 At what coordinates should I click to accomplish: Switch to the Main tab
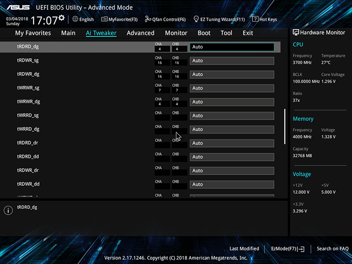coord(68,33)
